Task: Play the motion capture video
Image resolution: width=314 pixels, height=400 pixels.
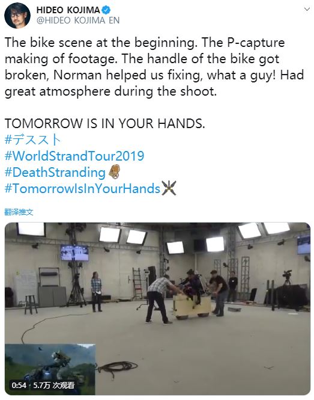Action: point(157,309)
